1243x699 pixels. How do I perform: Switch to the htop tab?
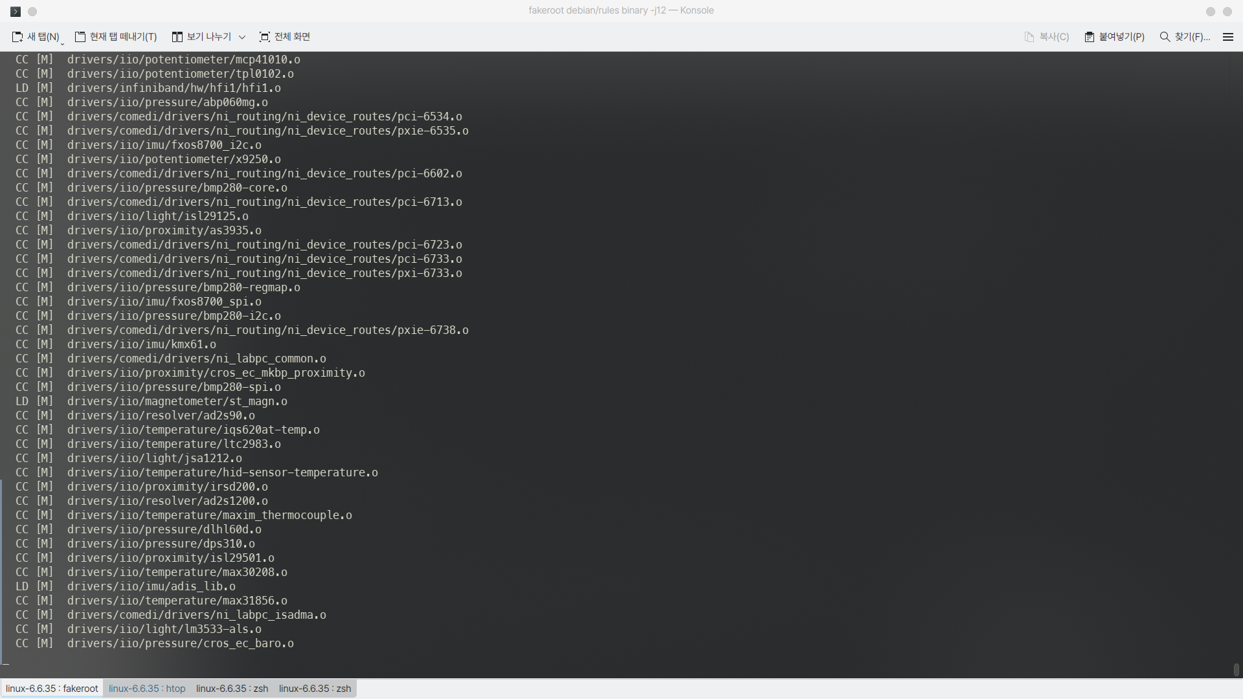pos(147,688)
